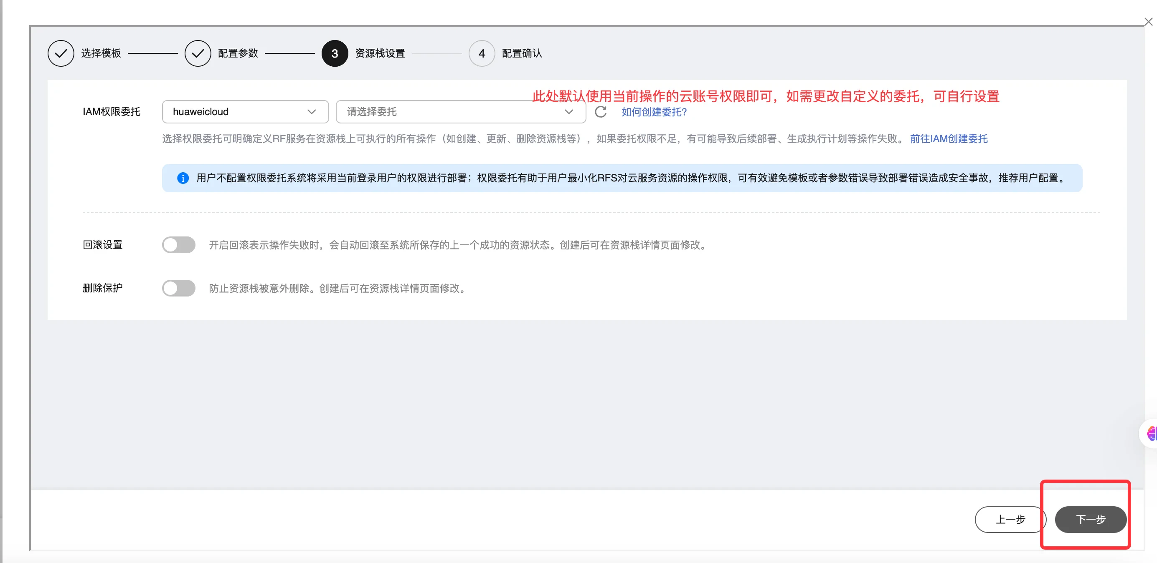Image resolution: width=1157 pixels, height=563 pixels.
Task: Go to the 选择模板 step label
Action: 101,53
